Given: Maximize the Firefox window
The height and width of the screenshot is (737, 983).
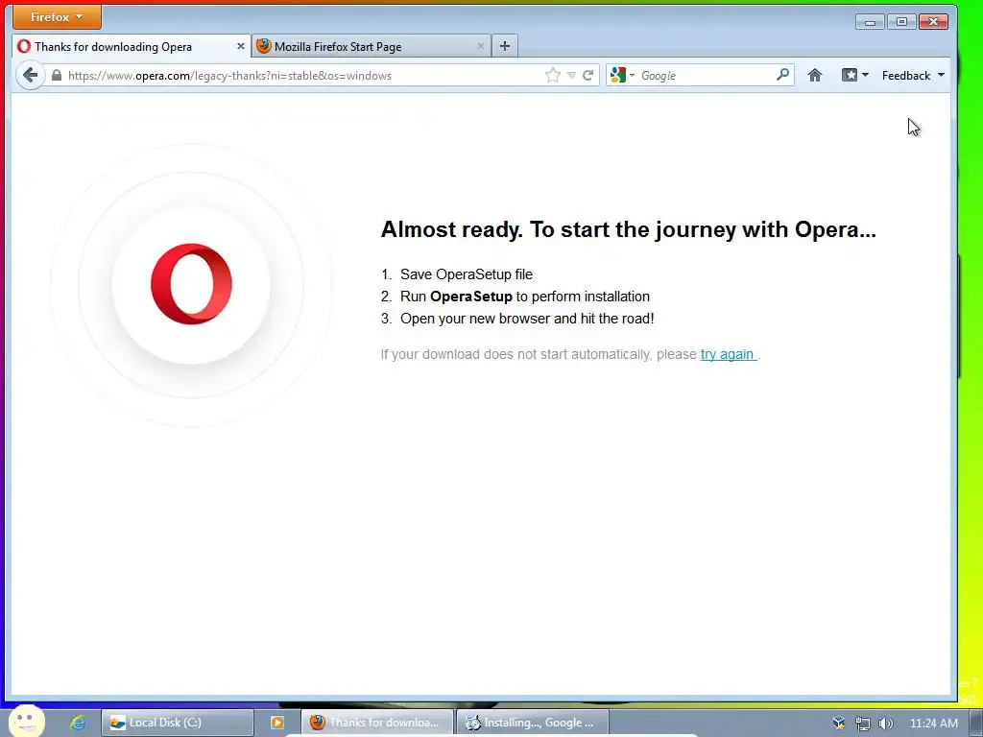Looking at the screenshot, I should 901,22.
